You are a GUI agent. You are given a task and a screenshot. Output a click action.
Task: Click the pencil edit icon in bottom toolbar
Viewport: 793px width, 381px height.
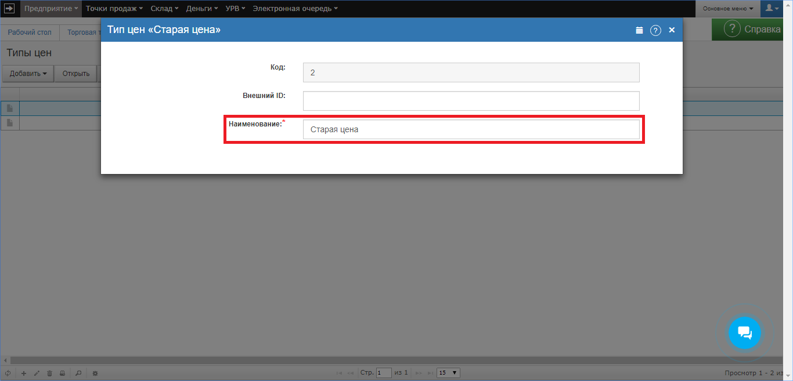(x=37, y=373)
